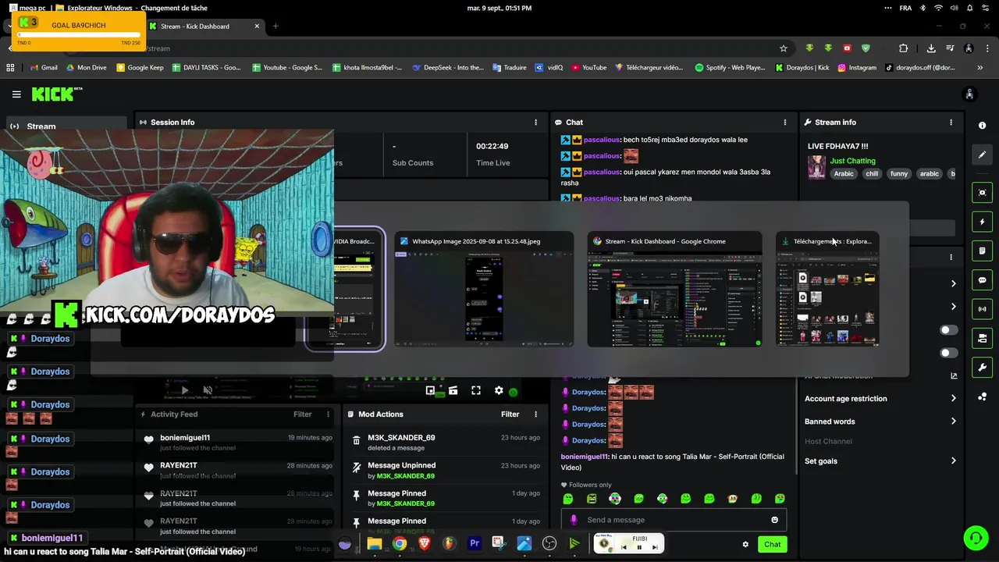
Task: Select Stream - Kick Dashboard window thumbnail
Action: tap(674, 290)
